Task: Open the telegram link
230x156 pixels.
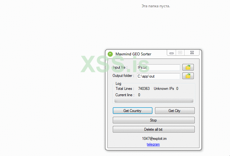Action: pos(153,144)
